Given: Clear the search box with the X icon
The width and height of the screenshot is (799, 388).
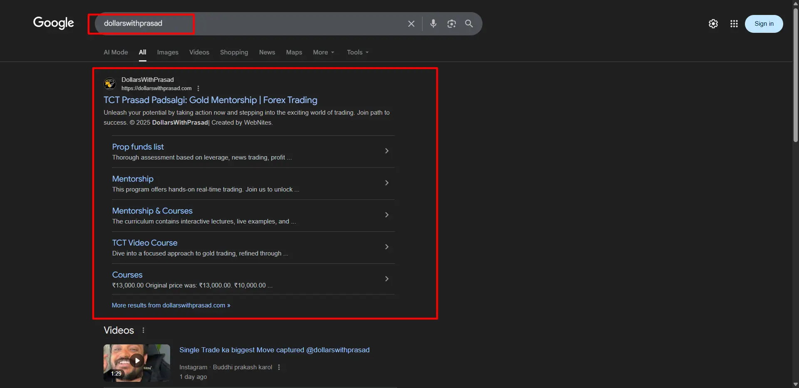Looking at the screenshot, I should tap(411, 24).
